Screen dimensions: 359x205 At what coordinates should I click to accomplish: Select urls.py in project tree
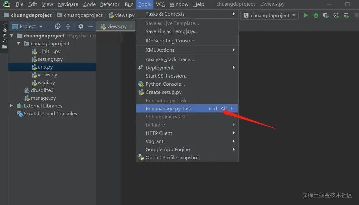point(52,67)
